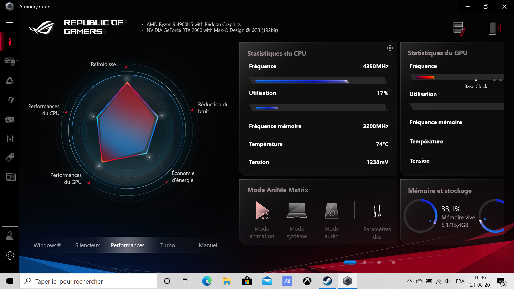Screen dimensions: 514x289
Task: Switch to the Turbo operating mode
Action: (x=168, y=245)
